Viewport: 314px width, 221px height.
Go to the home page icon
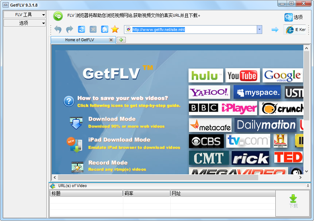(105, 29)
